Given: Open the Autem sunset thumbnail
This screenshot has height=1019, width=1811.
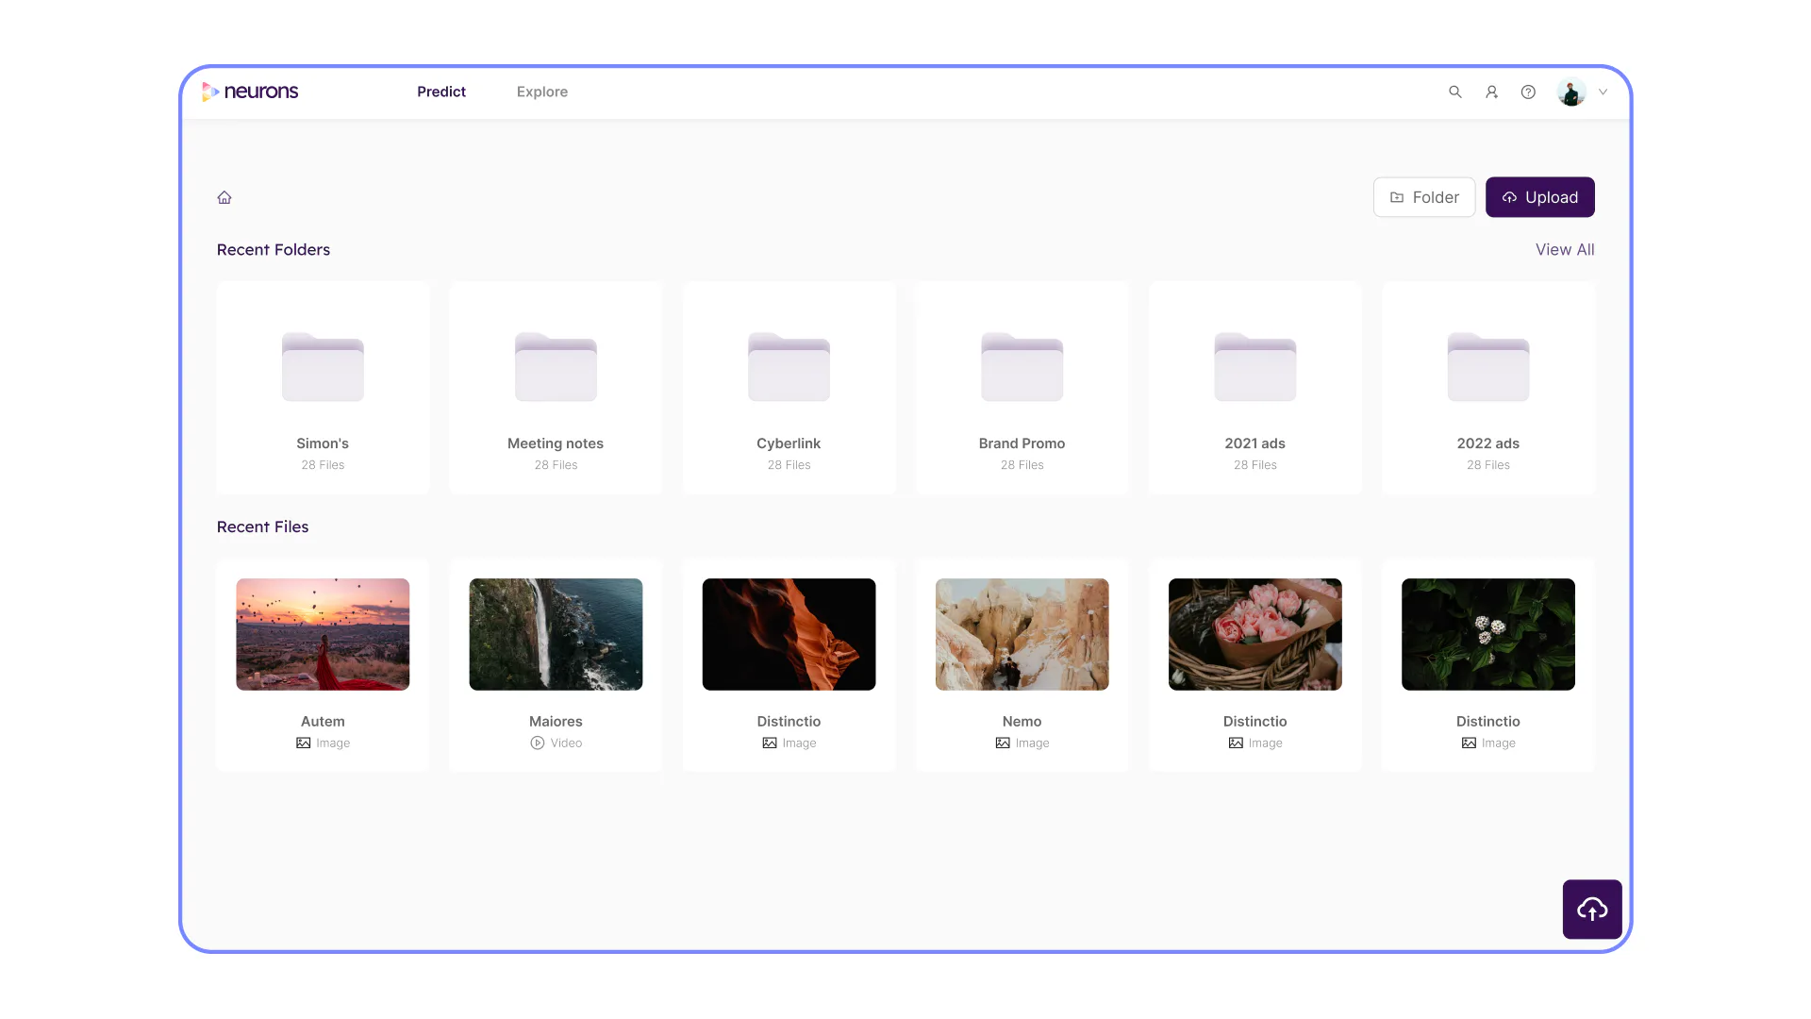Looking at the screenshot, I should (x=323, y=634).
